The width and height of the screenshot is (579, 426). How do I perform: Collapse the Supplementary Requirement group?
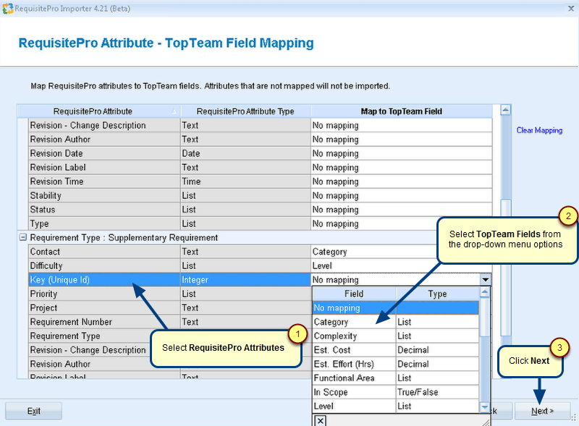(22, 238)
